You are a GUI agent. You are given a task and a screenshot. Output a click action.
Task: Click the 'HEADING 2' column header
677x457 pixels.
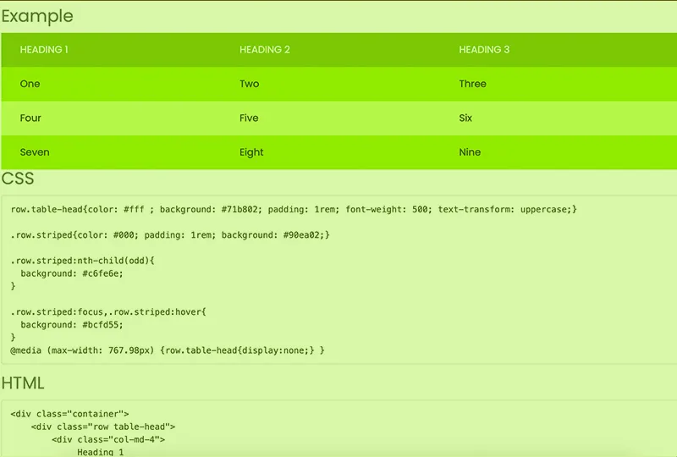tap(265, 50)
